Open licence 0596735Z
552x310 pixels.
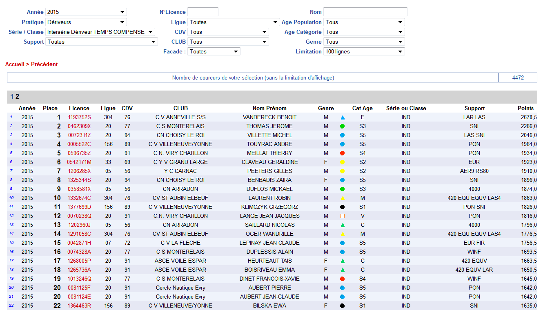[79, 153]
